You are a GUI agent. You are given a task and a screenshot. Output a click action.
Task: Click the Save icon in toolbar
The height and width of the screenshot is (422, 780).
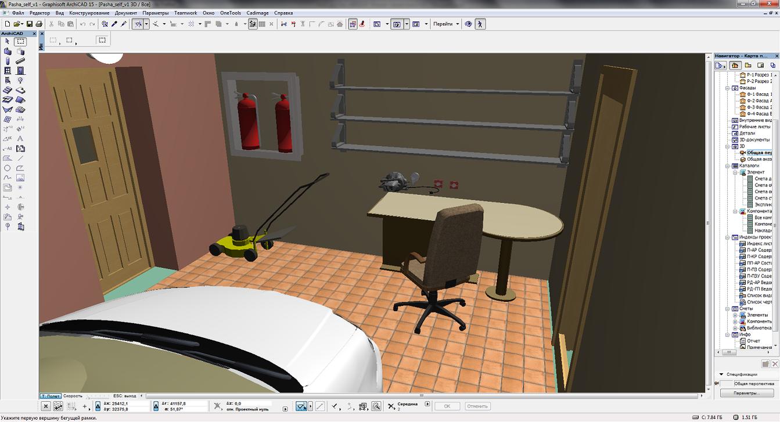tap(29, 24)
